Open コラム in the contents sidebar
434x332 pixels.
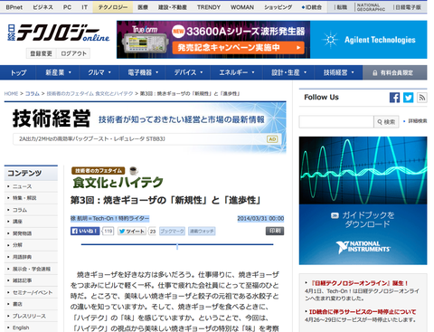[x=20, y=210]
